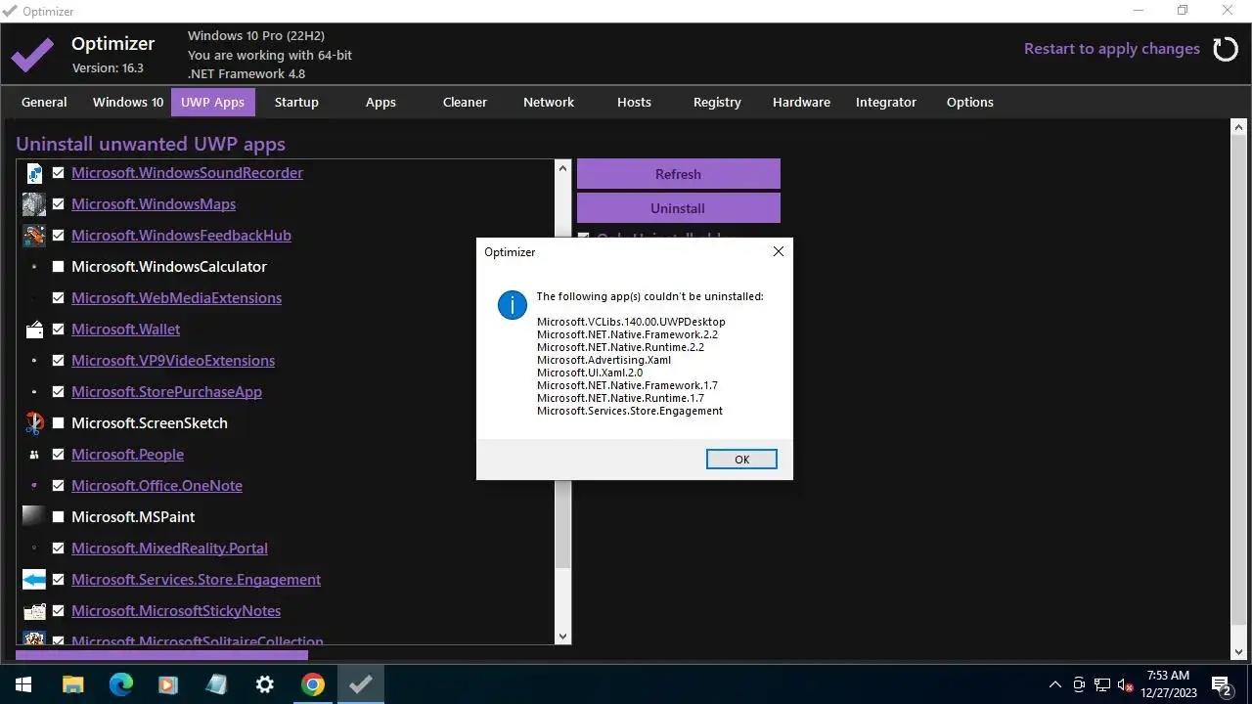Viewport: 1252px width, 704px height.
Task: Switch to the General tab
Action: pos(44,102)
